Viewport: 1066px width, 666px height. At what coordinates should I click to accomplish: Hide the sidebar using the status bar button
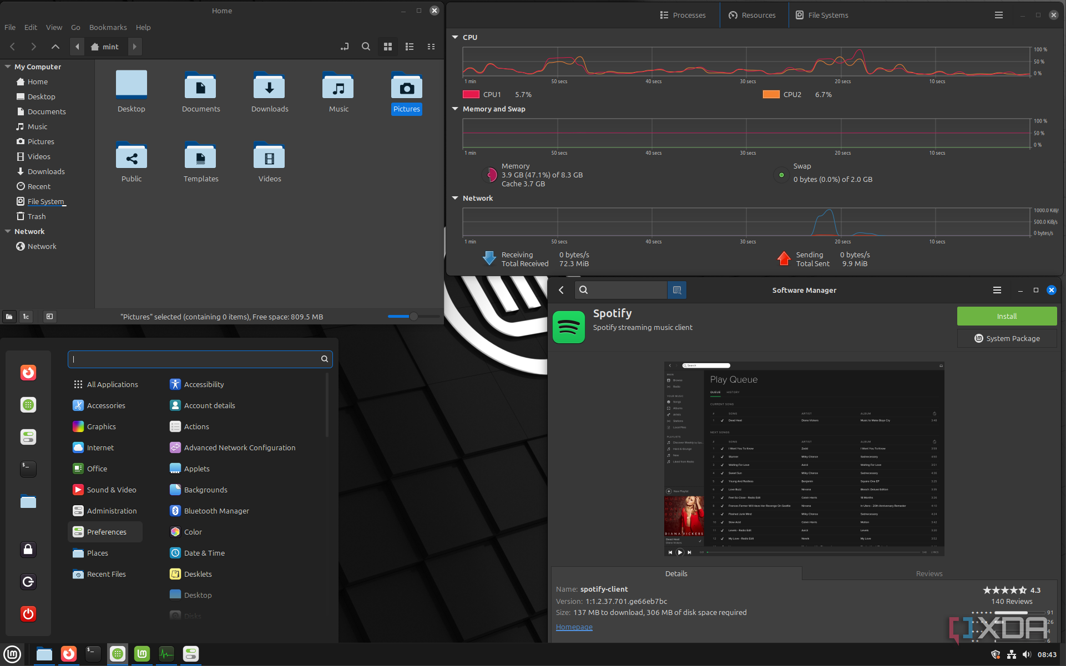[49, 317]
